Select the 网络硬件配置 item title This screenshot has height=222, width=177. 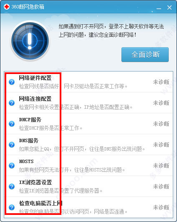pyautogui.click(x=35, y=78)
